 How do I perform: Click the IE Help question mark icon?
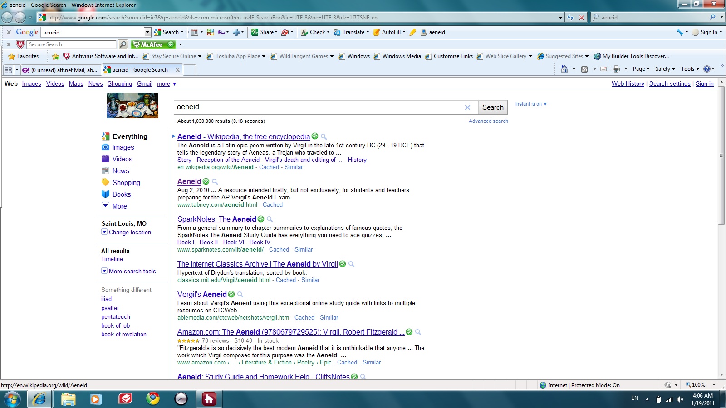(x=706, y=69)
